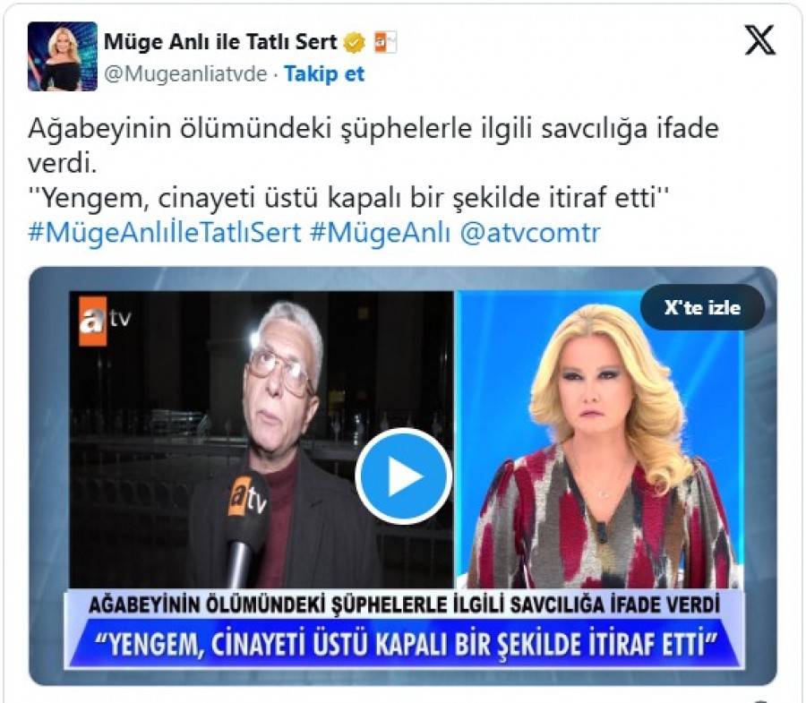The height and width of the screenshot is (703, 806).
Task: Open the @atvcomtr mention
Action: 530,232
